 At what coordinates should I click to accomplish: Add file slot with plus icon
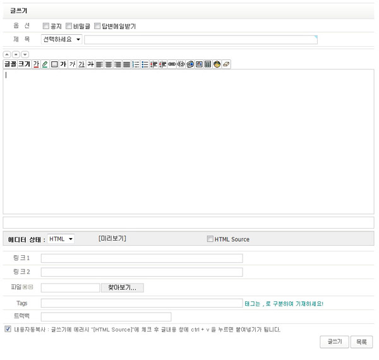pyautogui.click(x=25, y=287)
